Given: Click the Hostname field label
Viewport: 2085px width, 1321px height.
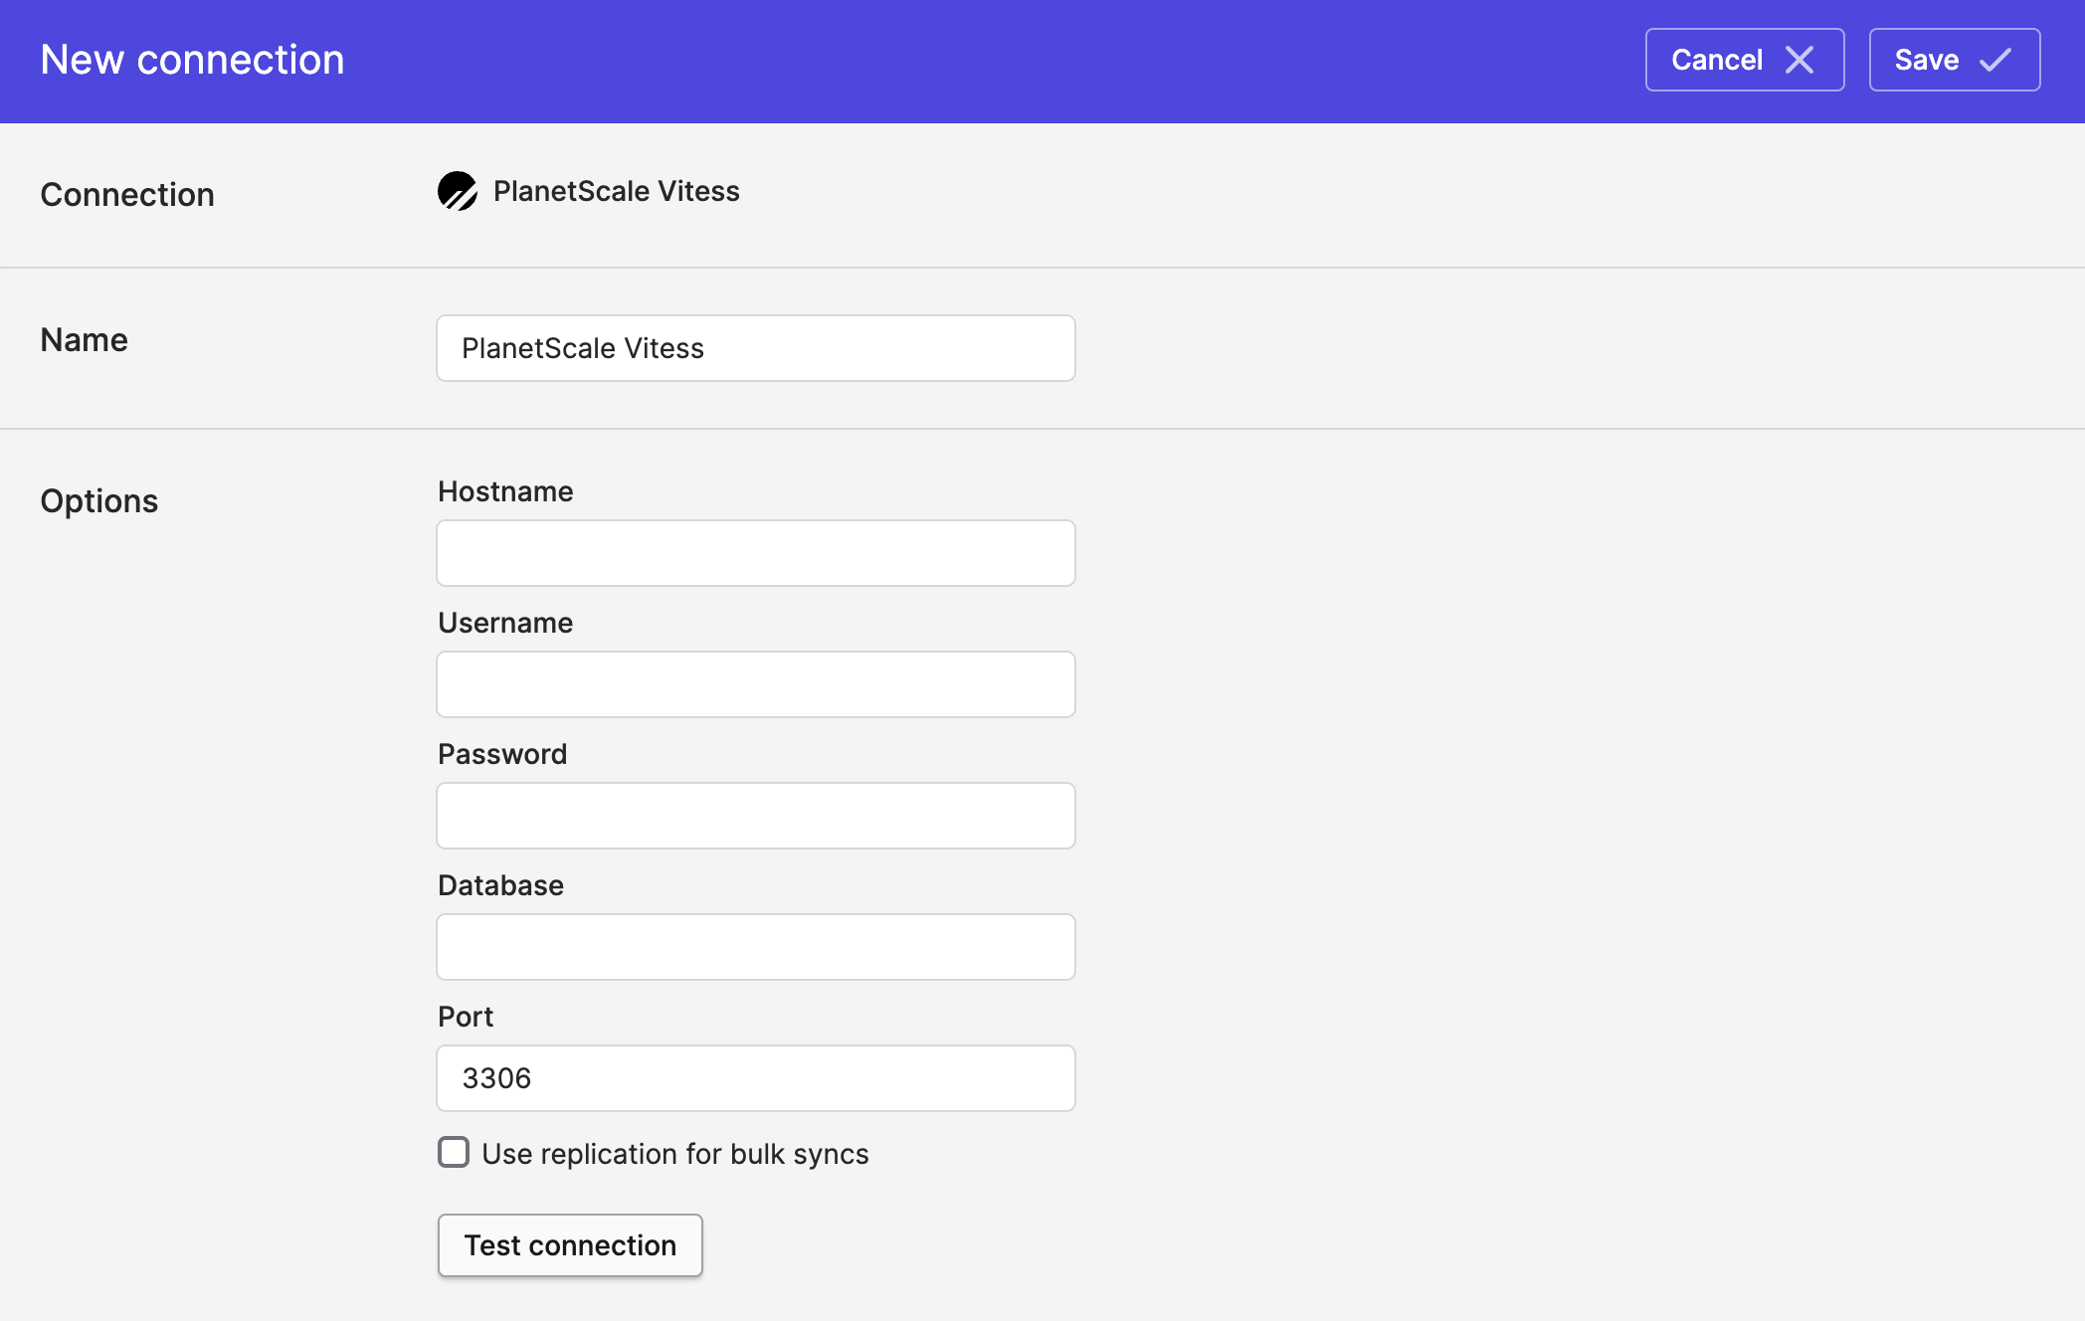Looking at the screenshot, I should [505, 491].
